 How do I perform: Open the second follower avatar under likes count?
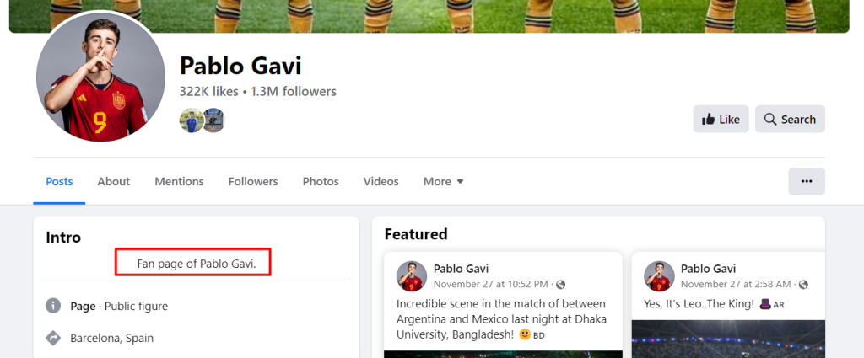213,120
